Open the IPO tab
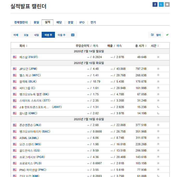171x177 pixels. point(82,22)
